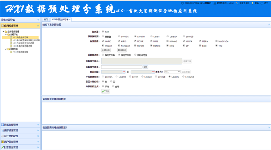Uncheck the MoRIC payload checkbox
The height and width of the screenshot is (150, 271).
click(103, 41)
